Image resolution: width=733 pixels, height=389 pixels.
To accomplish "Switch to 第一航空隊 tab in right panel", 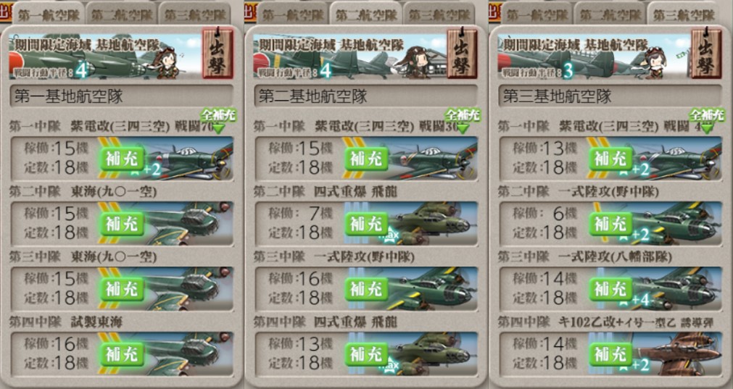I will tap(537, 14).
